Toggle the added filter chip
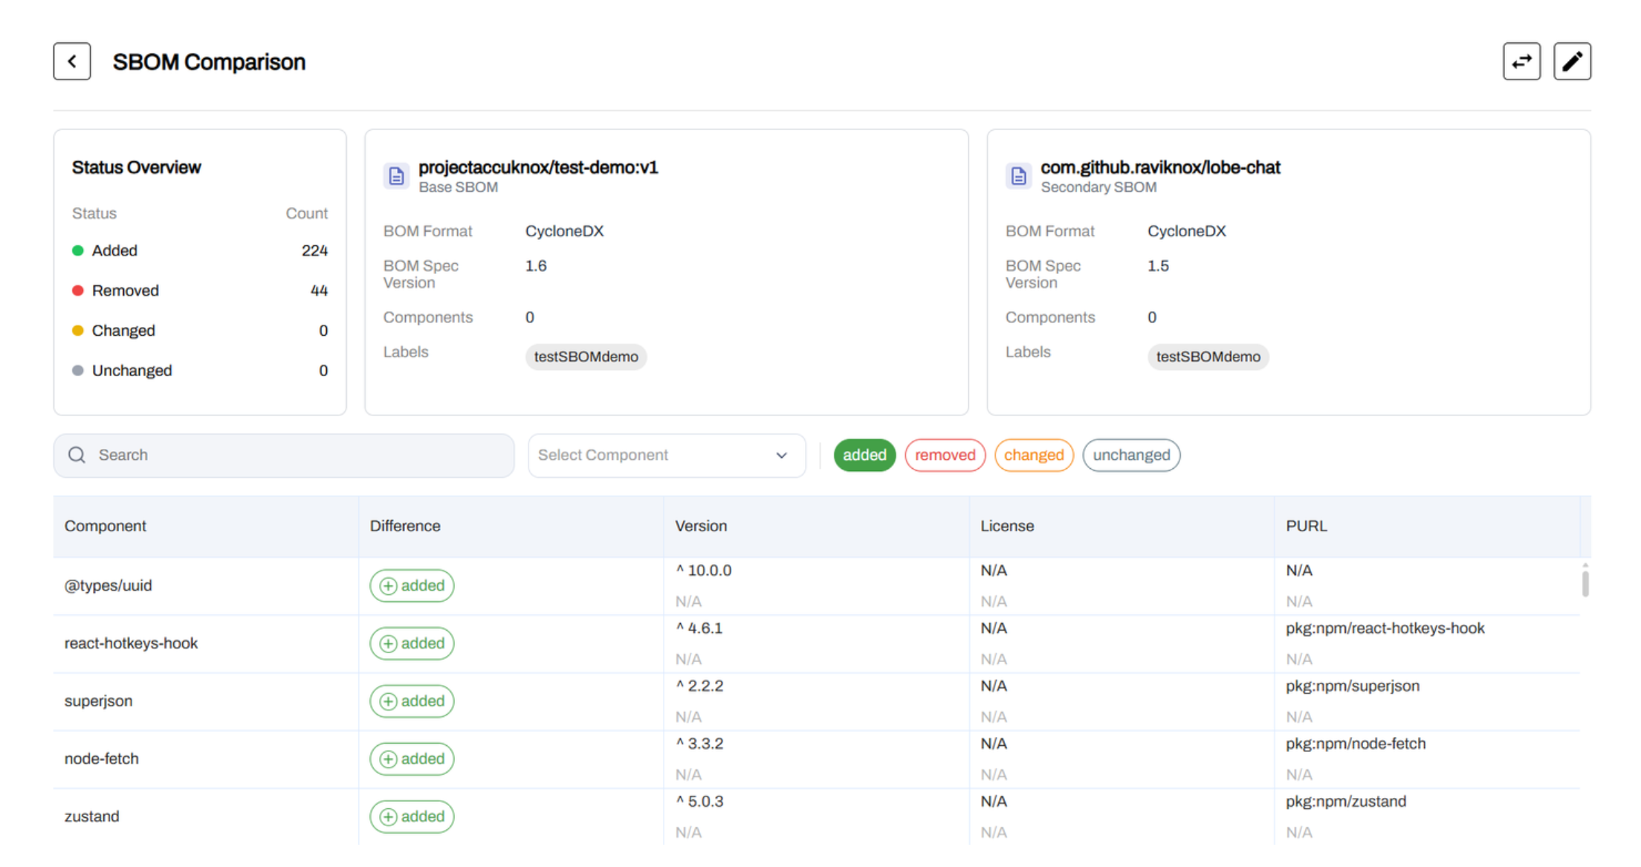The height and width of the screenshot is (867, 1641). tap(864, 455)
